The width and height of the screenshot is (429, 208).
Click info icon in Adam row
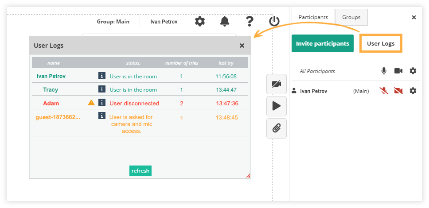pos(102,103)
